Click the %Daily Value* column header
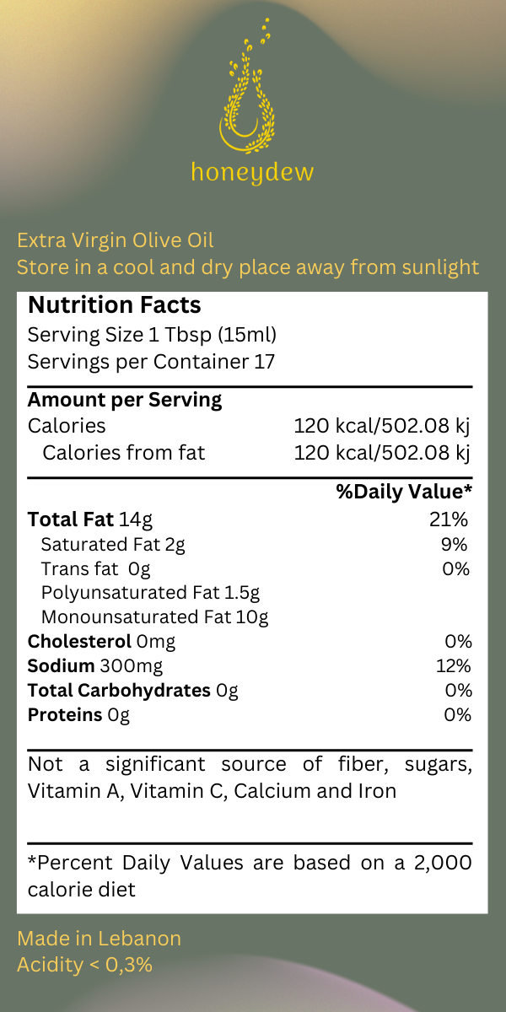Viewport: 506px width, 1012px height. (x=404, y=492)
